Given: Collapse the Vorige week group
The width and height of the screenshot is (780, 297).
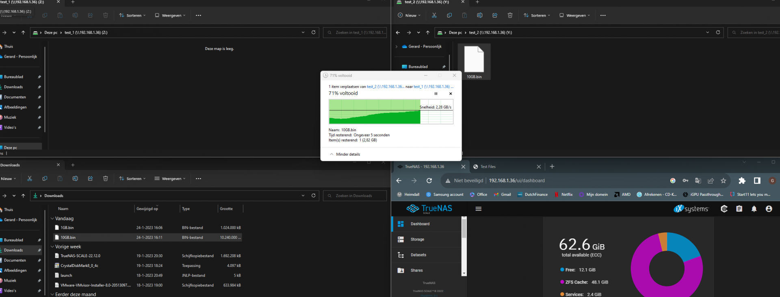Looking at the screenshot, I should click(52, 247).
